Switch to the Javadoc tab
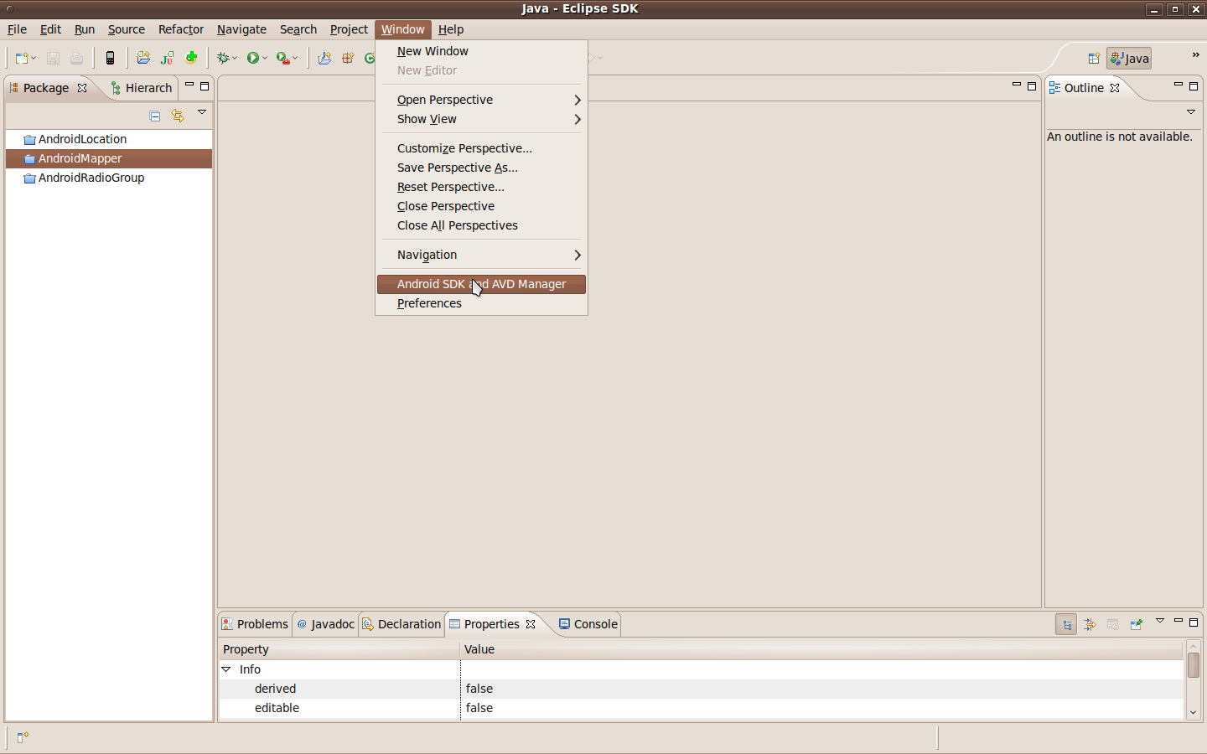 point(326,624)
